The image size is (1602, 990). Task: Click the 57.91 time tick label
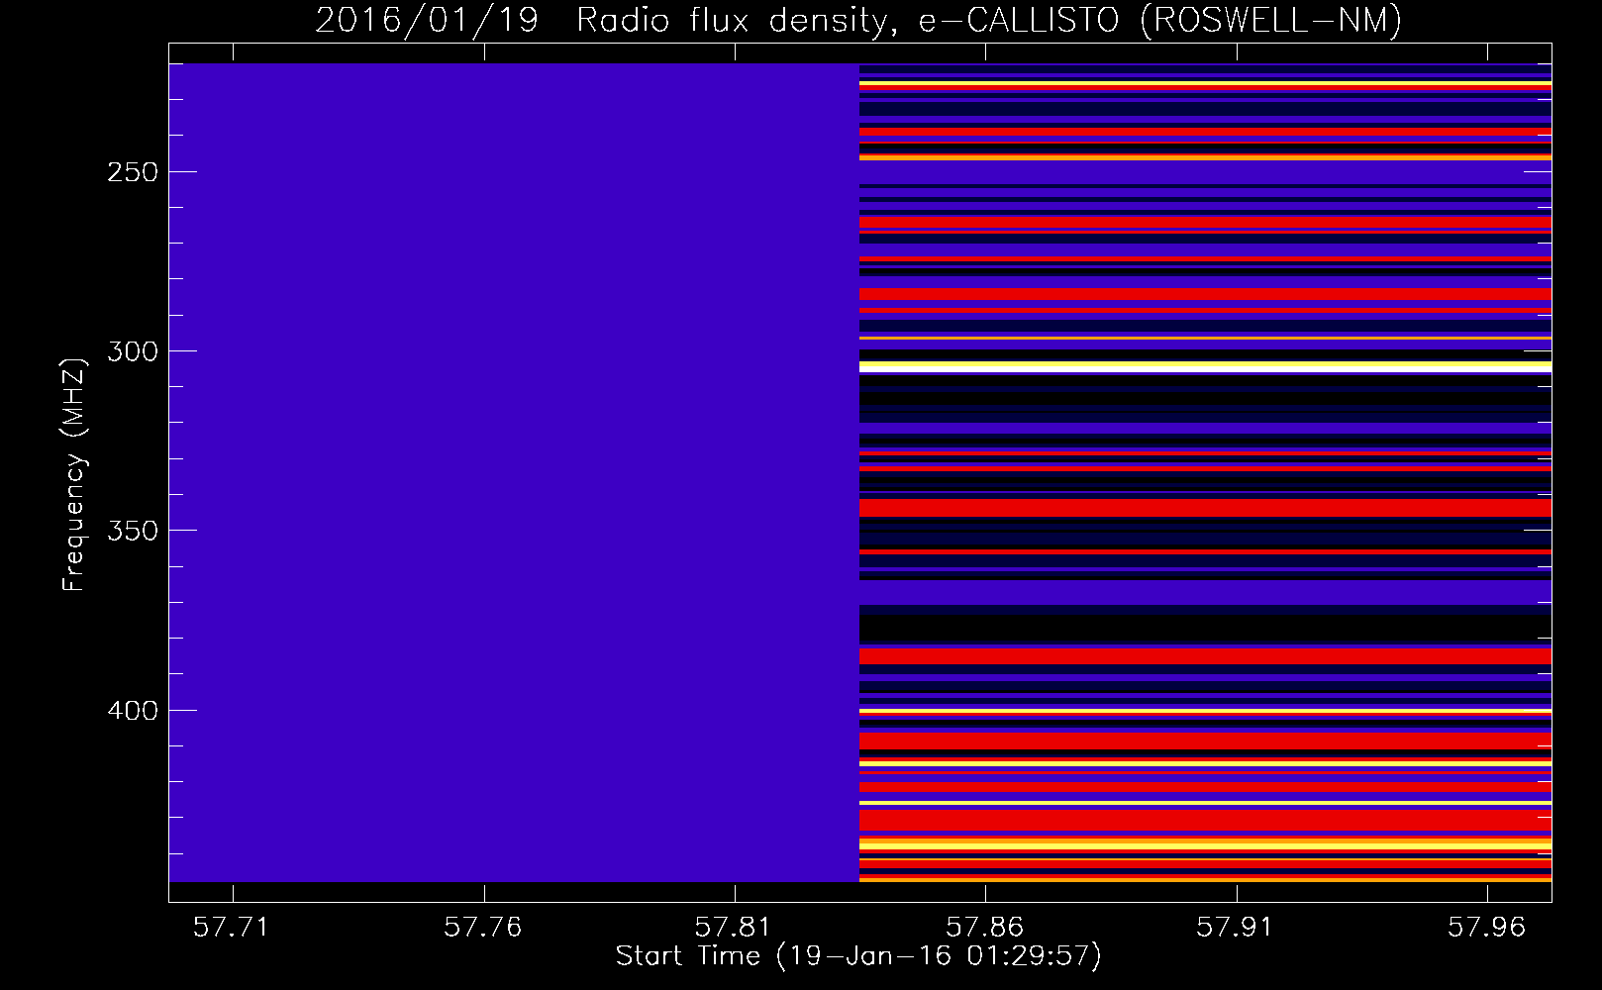[x=1236, y=927]
